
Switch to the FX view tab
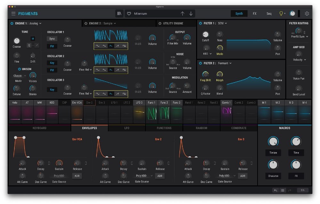click(x=254, y=14)
